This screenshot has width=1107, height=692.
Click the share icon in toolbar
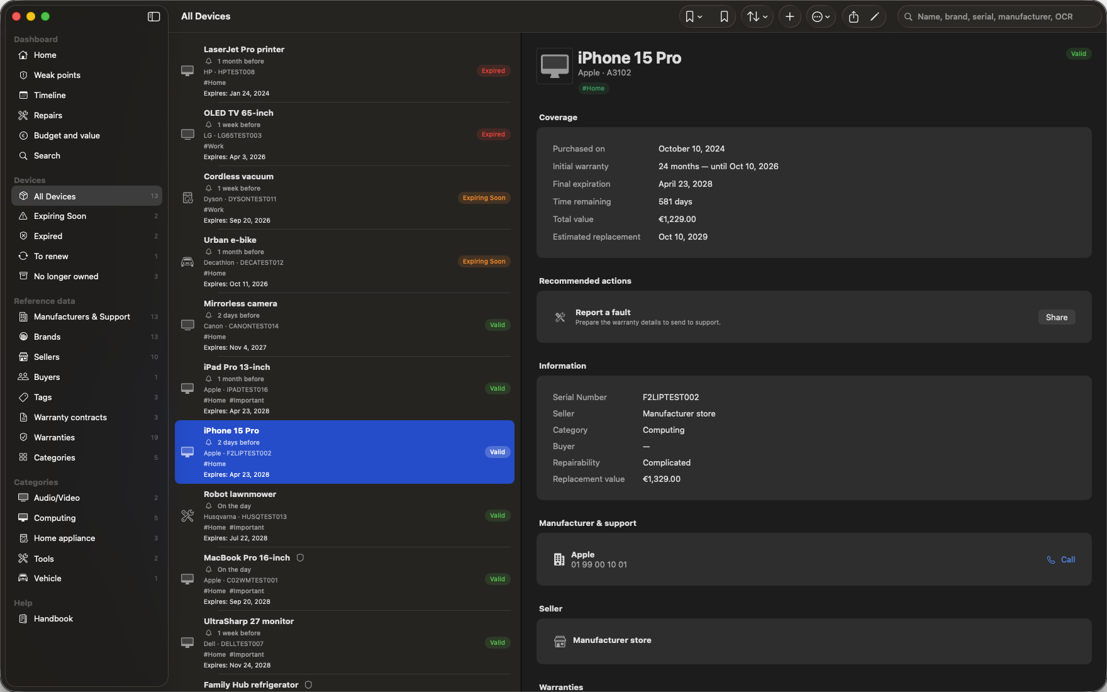854,17
